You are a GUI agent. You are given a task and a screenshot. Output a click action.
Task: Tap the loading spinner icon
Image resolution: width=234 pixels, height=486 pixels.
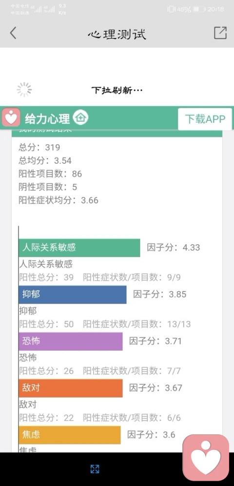click(x=24, y=90)
